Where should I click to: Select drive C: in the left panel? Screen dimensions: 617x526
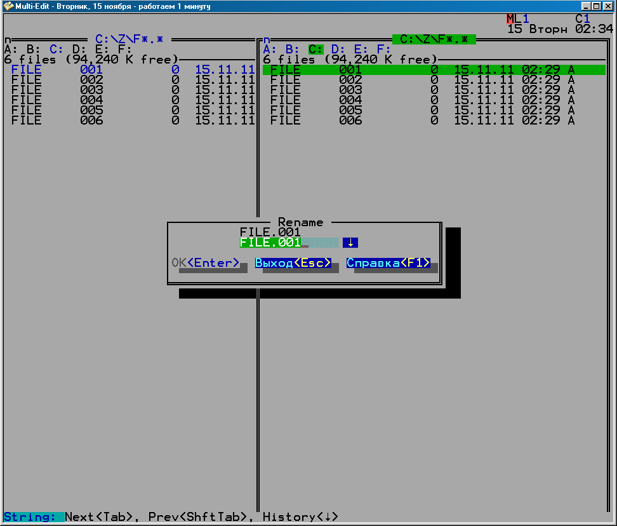(x=56, y=50)
